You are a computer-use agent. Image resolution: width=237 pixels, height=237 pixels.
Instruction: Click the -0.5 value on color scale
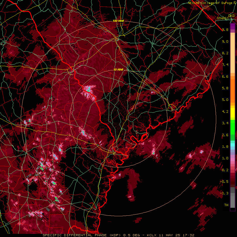click(x=224, y=182)
